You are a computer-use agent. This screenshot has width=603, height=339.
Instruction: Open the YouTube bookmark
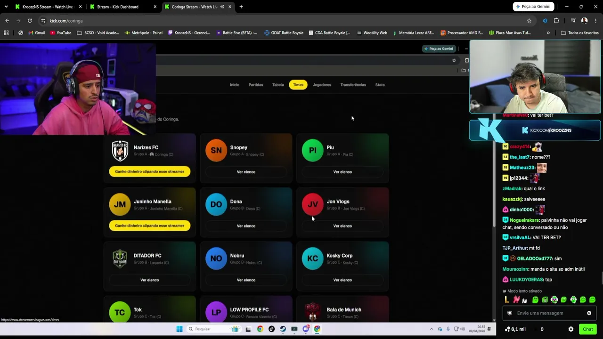[x=60, y=33]
